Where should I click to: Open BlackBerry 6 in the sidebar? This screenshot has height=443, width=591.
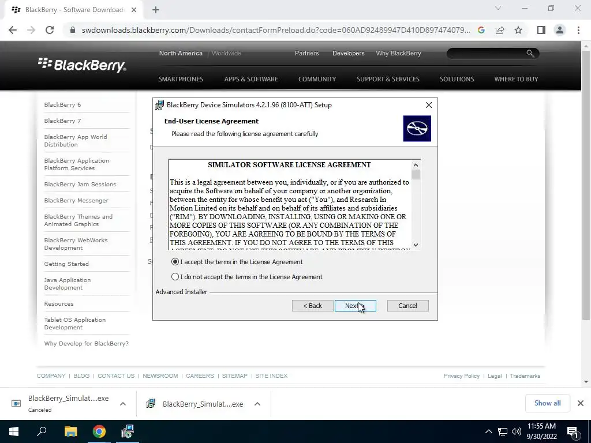pyautogui.click(x=62, y=105)
